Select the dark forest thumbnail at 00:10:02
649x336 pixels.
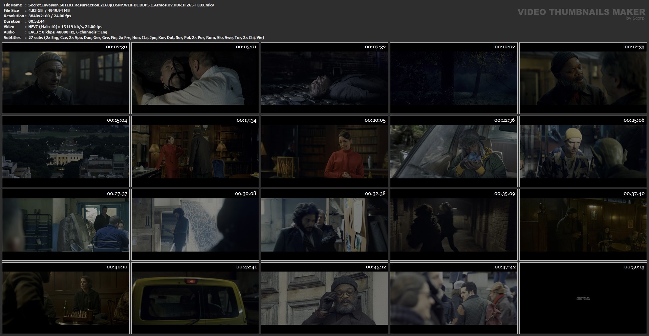tap(454, 78)
